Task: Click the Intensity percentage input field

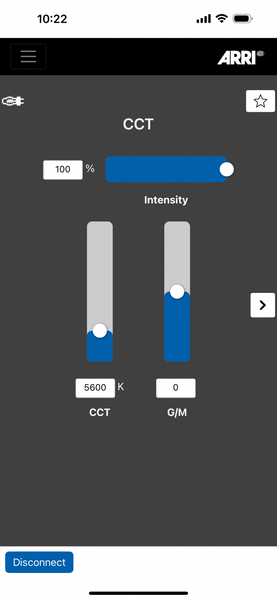Action: tap(63, 170)
